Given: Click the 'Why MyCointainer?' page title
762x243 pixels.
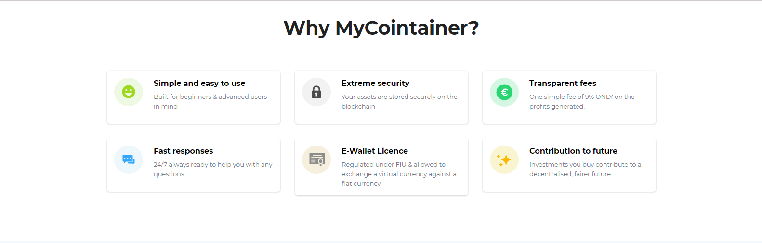Looking at the screenshot, I should tap(381, 28).
